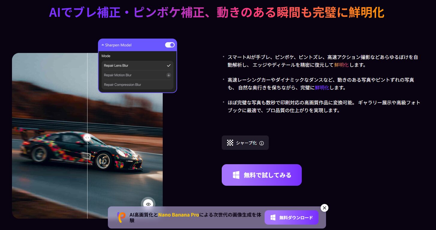This screenshot has width=436, height=230.
Task: Toggle the eye preview icon on image
Action: pos(148,204)
